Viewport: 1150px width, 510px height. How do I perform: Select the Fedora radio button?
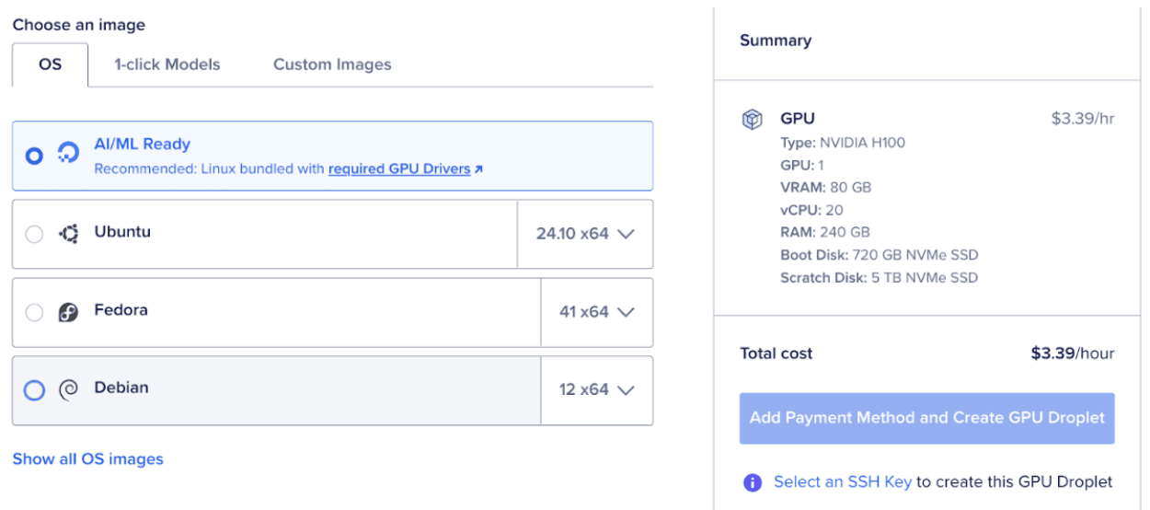click(x=34, y=312)
